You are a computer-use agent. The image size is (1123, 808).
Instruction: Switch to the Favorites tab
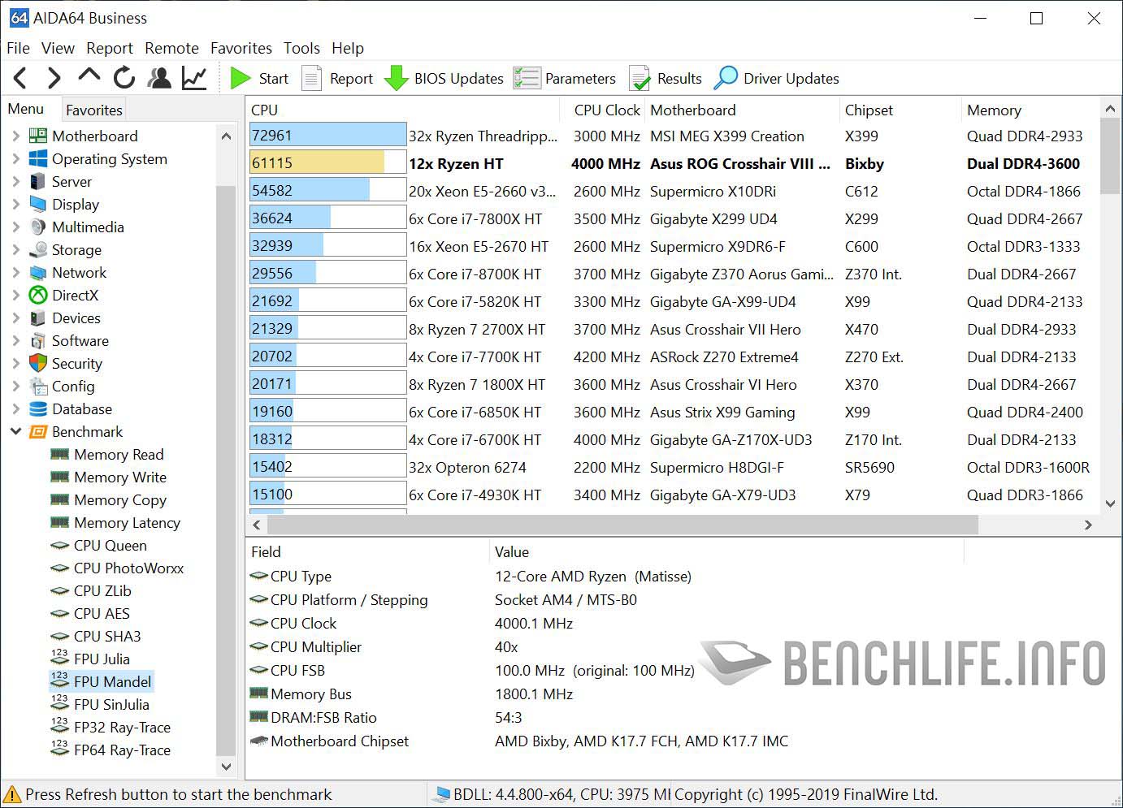click(x=93, y=109)
